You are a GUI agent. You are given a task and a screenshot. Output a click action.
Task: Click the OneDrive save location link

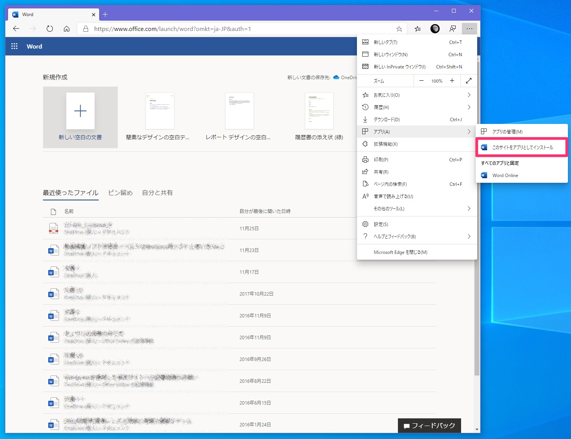pos(345,77)
